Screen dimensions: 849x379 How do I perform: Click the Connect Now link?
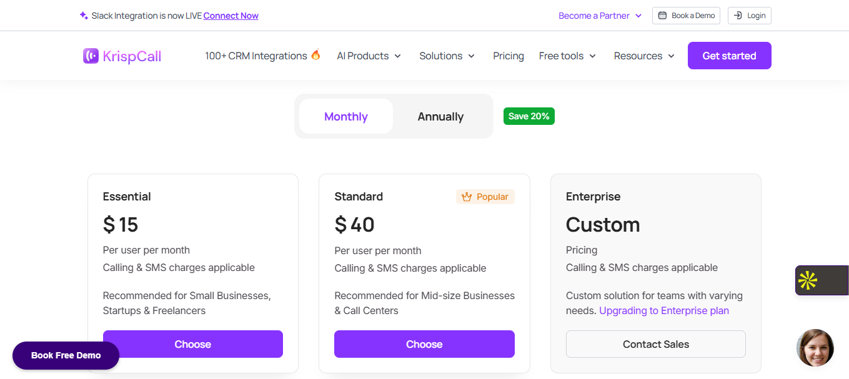coord(231,16)
